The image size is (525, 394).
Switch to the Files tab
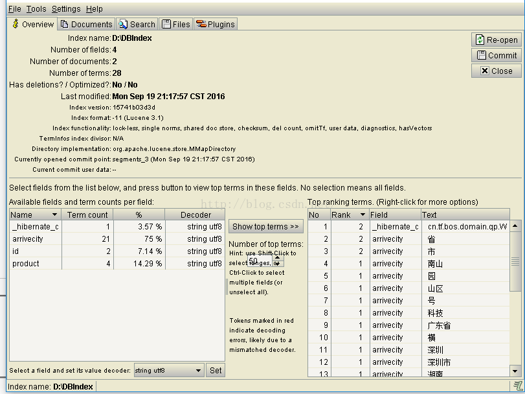point(176,24)
